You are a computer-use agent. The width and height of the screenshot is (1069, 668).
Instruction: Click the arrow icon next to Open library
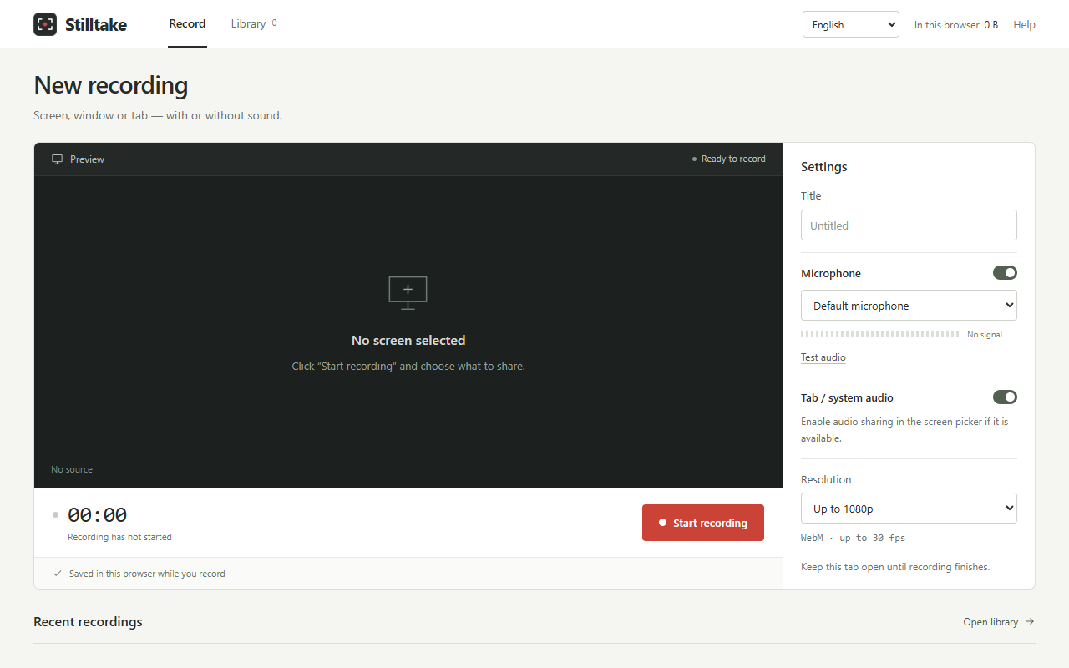click(x=1030, y=621)
